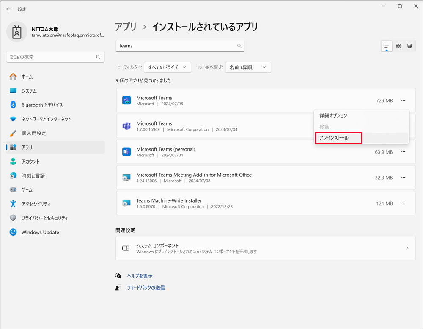The width and height of the screenshot is (423, 329).
Task: Switch to grid view layout icon
Action: pos(398,46)
